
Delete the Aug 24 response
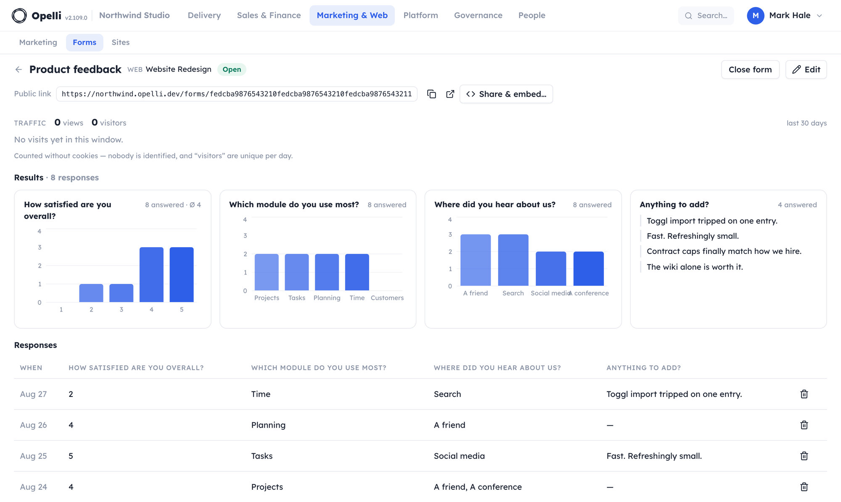click(x=804, y=487)
